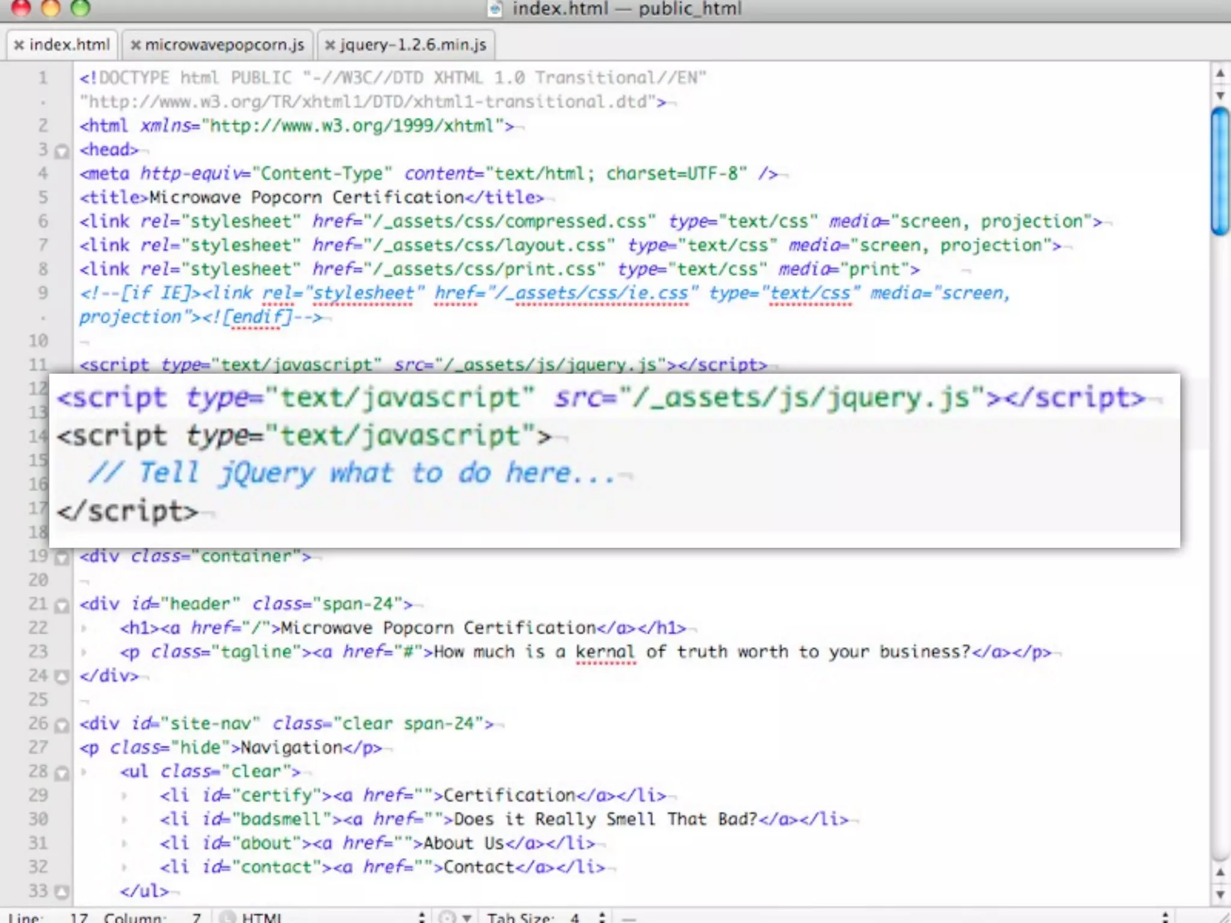The width and height of the screenshot is (1231, 923).
Task: Close the microwavepopcorn.js tab
Action: tap(136, 45)
